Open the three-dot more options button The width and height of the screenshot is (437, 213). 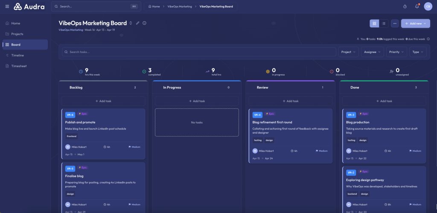pyautogui.click(x=395, y=23)
